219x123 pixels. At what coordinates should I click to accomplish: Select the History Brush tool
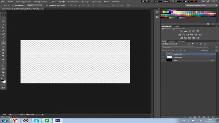tap(3, 43)
